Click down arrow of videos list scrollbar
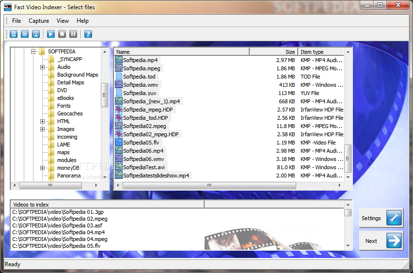Screen dimensions: 413x273 (348, 245)
